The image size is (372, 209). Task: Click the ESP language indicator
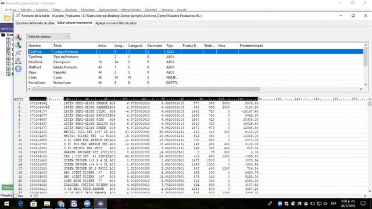click(x=334, y=204)
